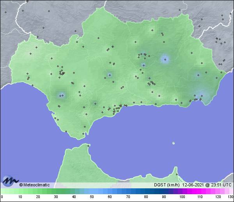
Task: Click the © Meteoclimatic copyright text
Action: click(x=34, y=185)
